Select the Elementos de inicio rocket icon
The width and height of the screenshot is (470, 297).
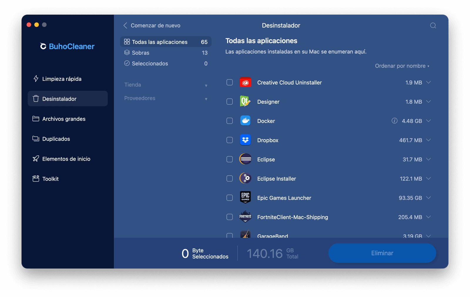(x=36, y=159)
